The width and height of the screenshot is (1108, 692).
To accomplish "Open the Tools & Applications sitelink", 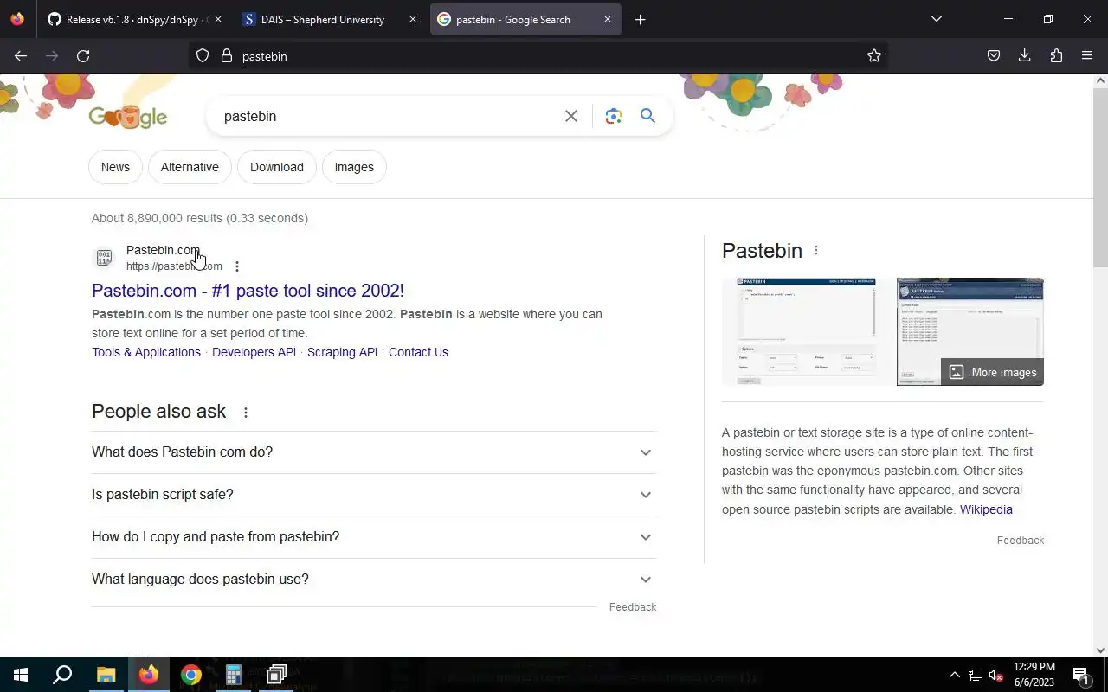I will tap(146, 352).
